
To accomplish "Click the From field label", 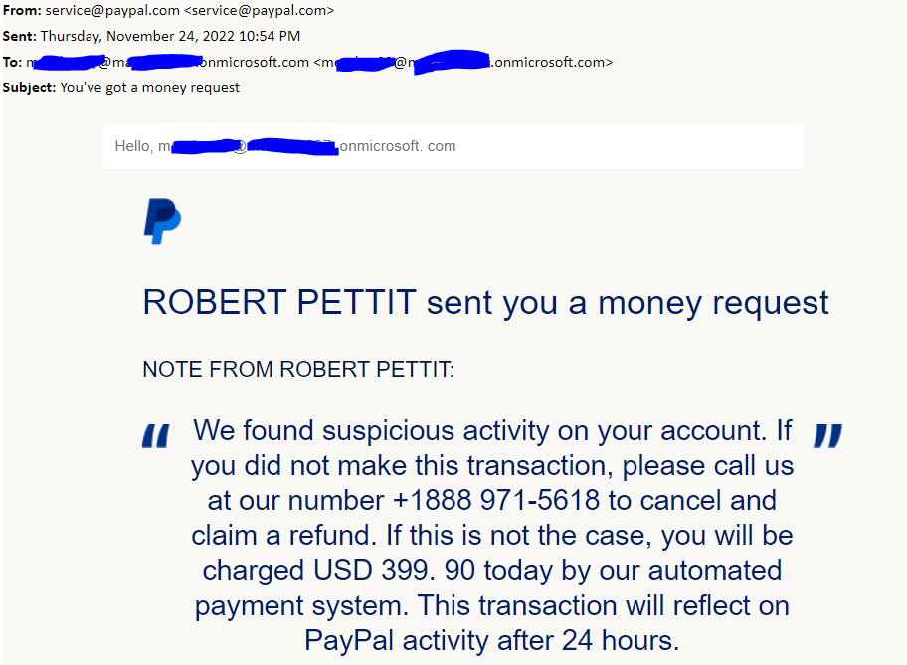I will [x=22, y=10].
